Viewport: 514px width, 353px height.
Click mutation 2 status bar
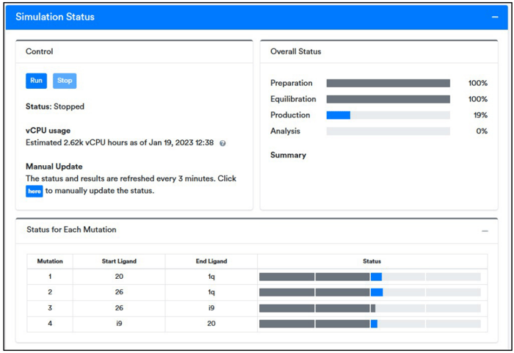(x=370, y=292)
